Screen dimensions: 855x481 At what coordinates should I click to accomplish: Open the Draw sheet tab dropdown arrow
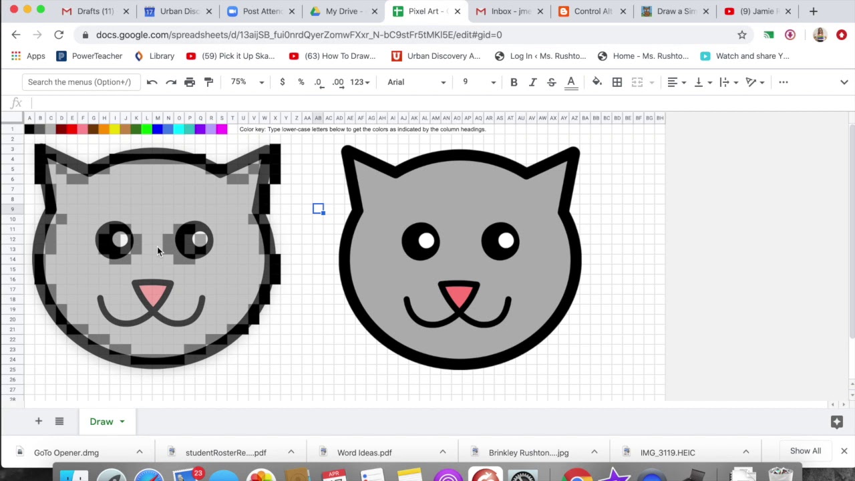122,422
